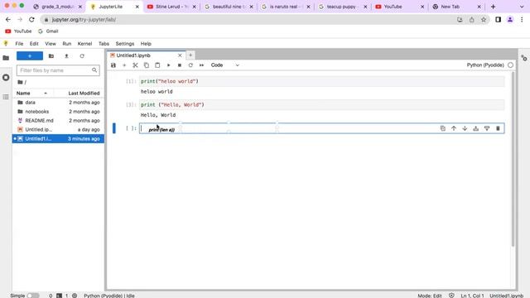Screen dimensions: 530x298
Task: Open the View menu
Action: point(51,44)
